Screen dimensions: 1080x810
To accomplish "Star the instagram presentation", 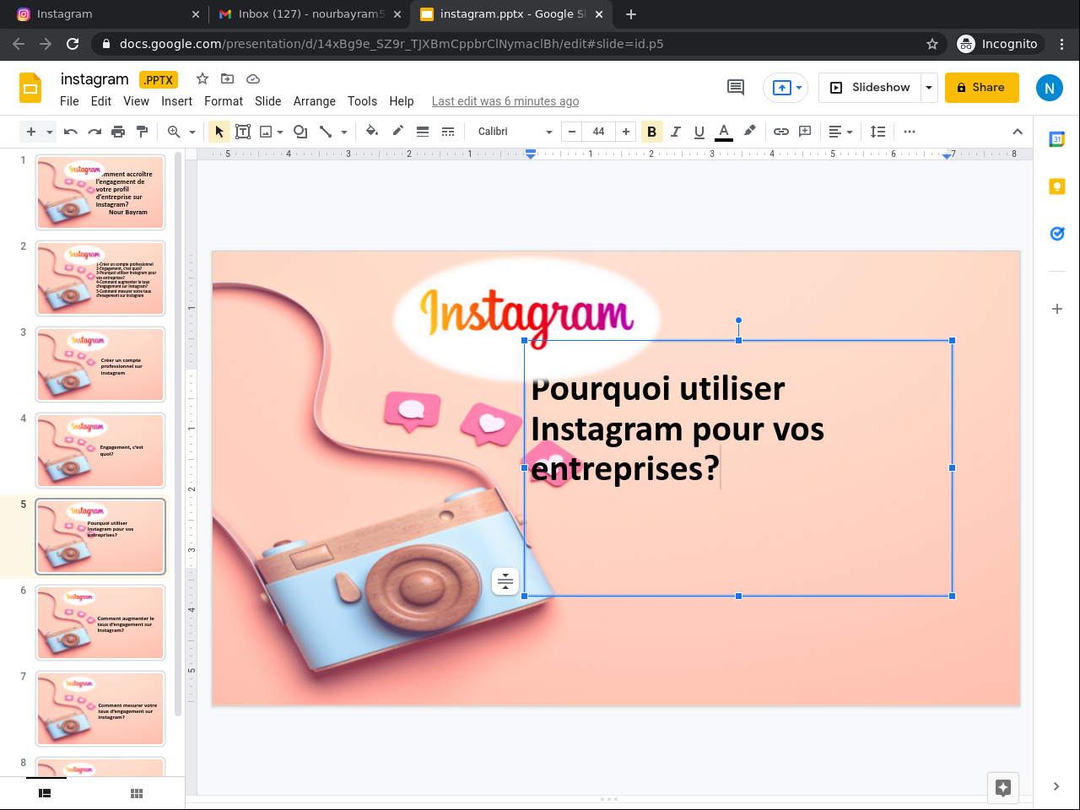I will pyautogui.click(x=202, y=79).
